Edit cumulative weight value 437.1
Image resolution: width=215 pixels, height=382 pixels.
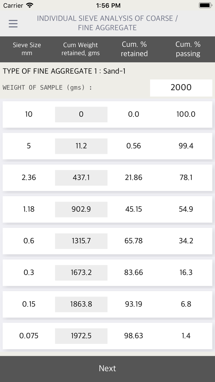tap(81, 178)
